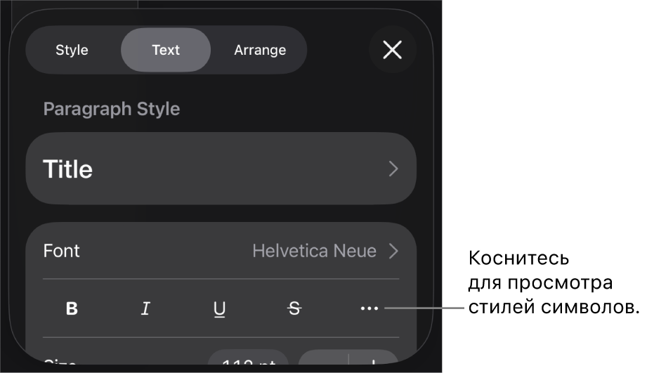This screenshot has width=647, height=373.
Task: Open the three-dots character styles options
Action: (369, 308)
